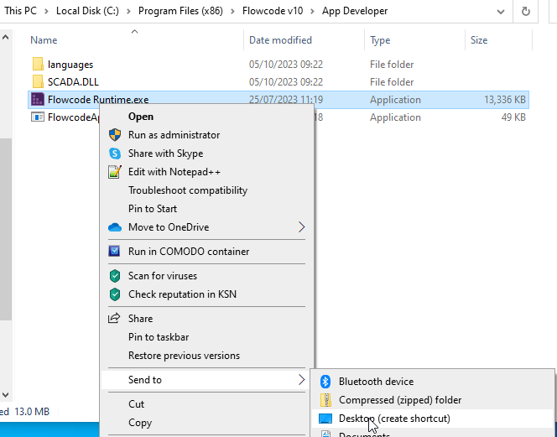Click the 13.0 MB status bar text
Viewport: 557px width, 437px height.
(x=32, y=412)
